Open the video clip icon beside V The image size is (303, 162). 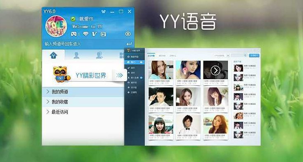click(x=103, y=34)
